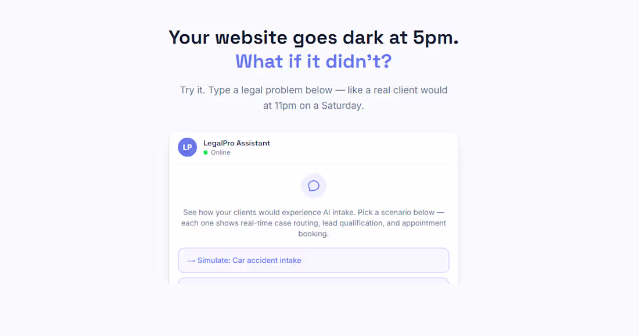The width and height of the screenshot is (639, 336).
Task: Expand the partially hidden second scenario option
Action: point(314,281)
